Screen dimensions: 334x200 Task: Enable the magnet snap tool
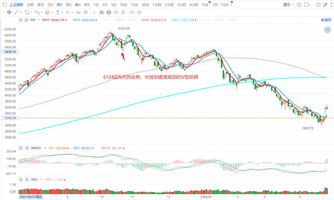[x=102, y=12]
